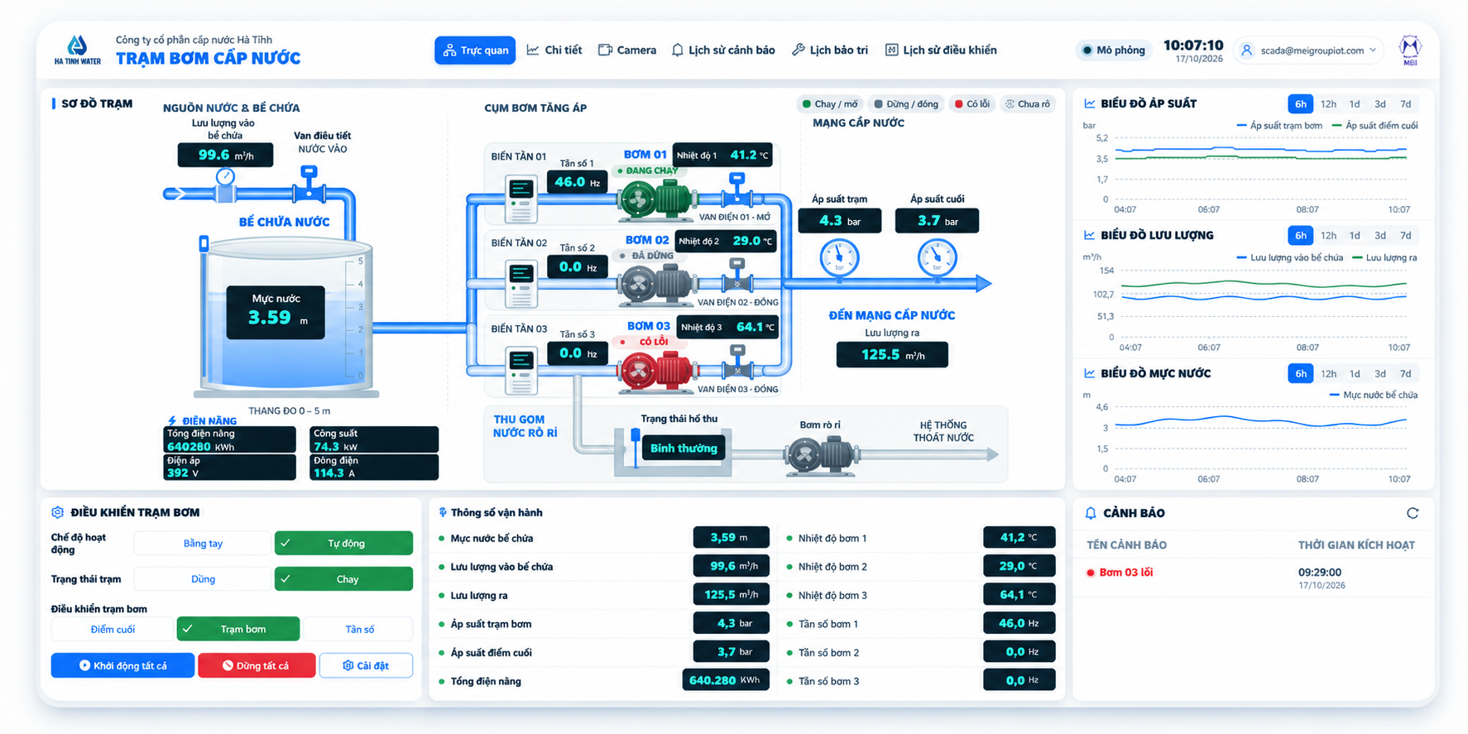This screenshot has width=1468, height=734.
Task: Click the Ha Tinh Water logo
Action: (77, 50)
